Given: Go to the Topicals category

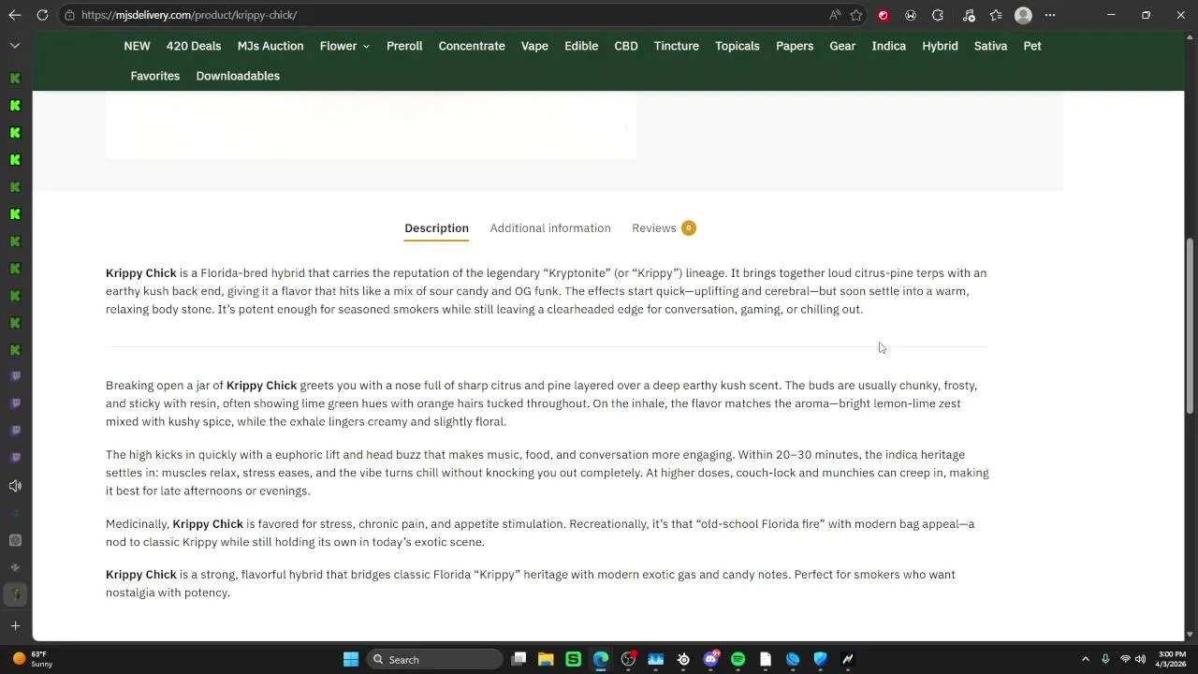Looking at the screenshot, I should click(738, 46).
